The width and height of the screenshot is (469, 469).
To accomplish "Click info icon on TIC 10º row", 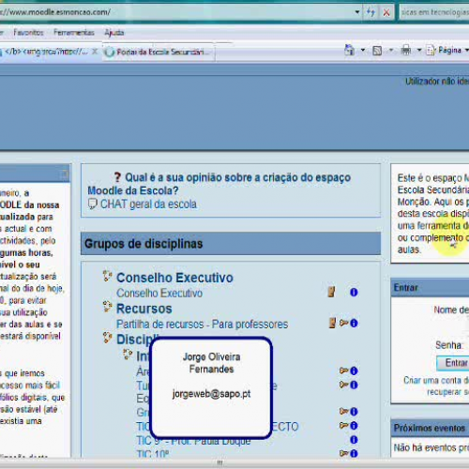I will coord(354,454).
